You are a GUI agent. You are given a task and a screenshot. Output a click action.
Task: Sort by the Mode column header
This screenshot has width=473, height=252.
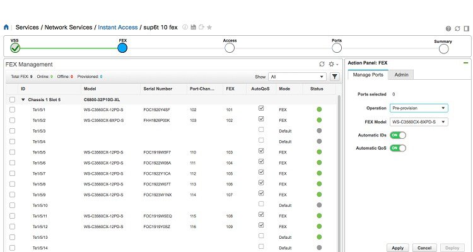[284, 89]
